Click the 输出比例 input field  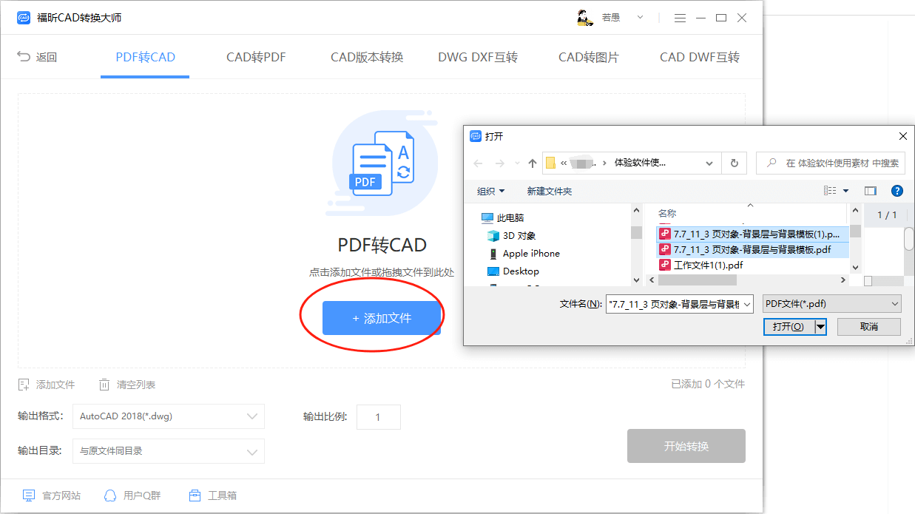pos(378,417)
